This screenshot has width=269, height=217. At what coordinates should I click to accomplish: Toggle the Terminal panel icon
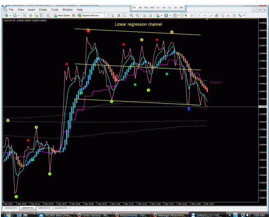pyautogui.click(x=42, y=15)
